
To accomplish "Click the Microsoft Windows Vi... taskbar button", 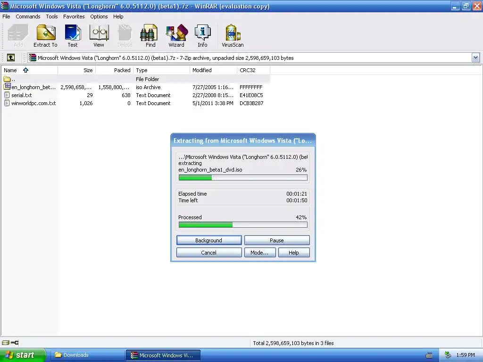I will [x=163, y=355].
